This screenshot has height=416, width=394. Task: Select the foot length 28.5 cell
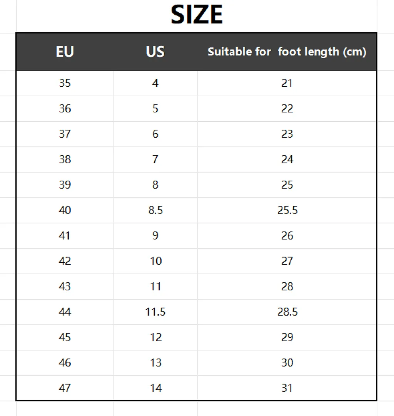coord(287,312)
